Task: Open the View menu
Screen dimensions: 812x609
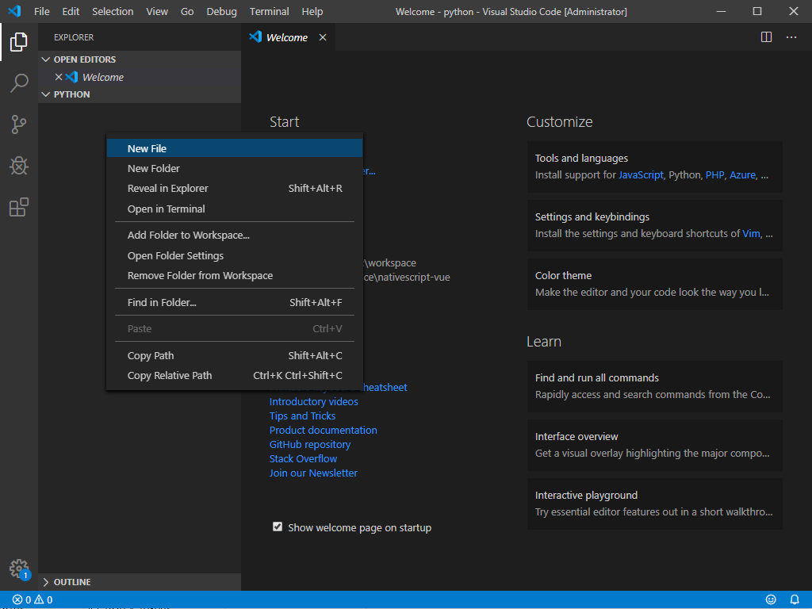Action: point(157,11)
